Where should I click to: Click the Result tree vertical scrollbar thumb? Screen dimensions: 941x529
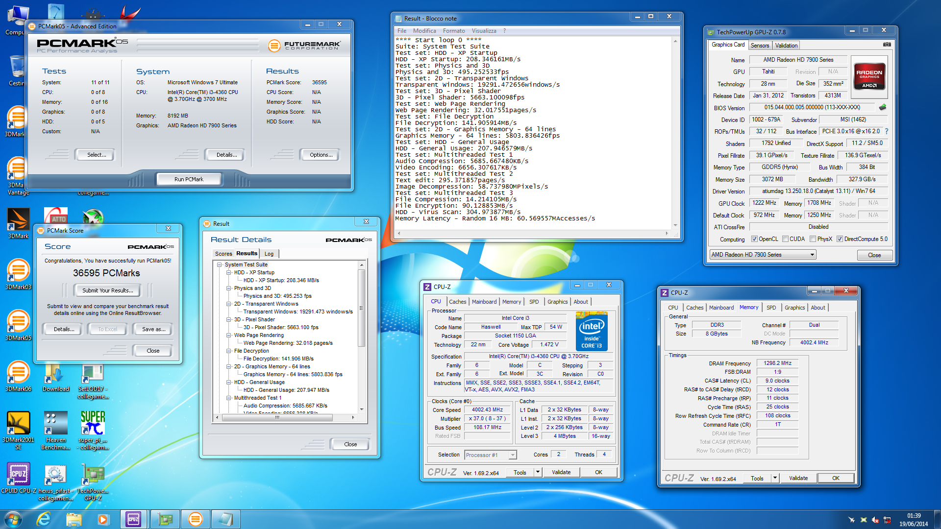[362, 308]
